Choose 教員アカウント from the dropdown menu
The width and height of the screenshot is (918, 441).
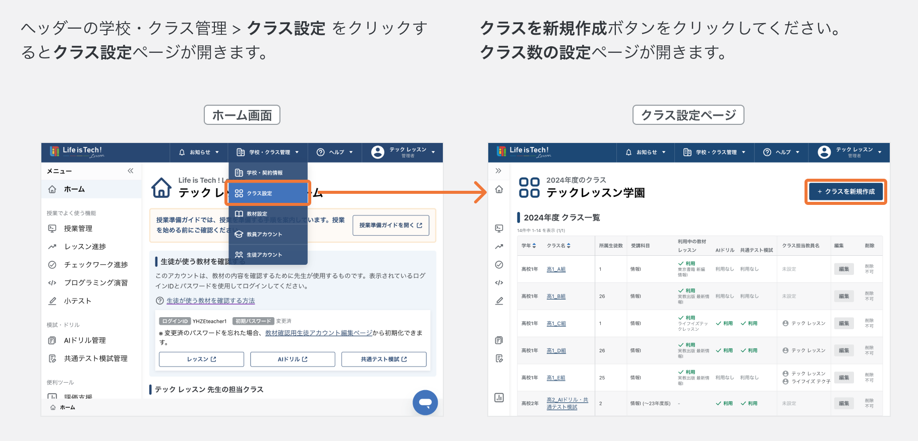pyautogui.click(x=268, y=234)
